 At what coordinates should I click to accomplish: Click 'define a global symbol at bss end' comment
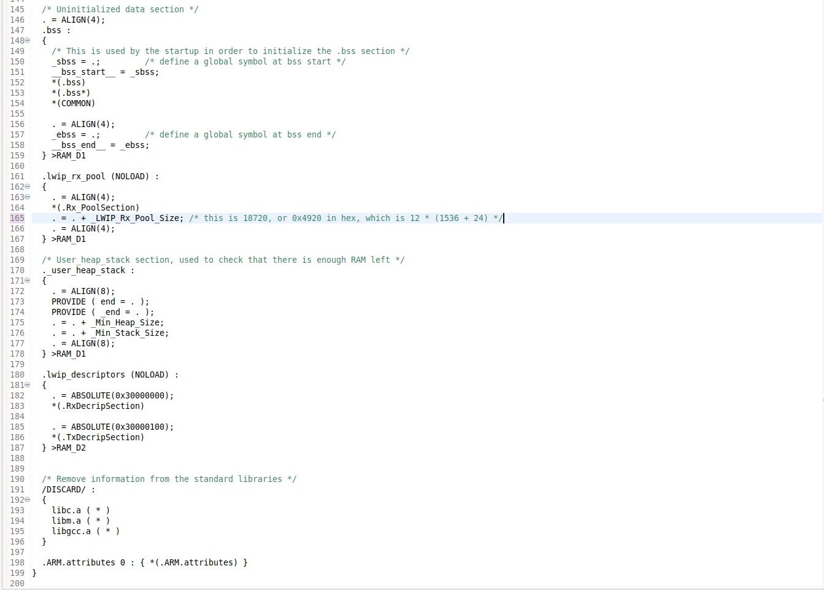(x=240, y=134)
